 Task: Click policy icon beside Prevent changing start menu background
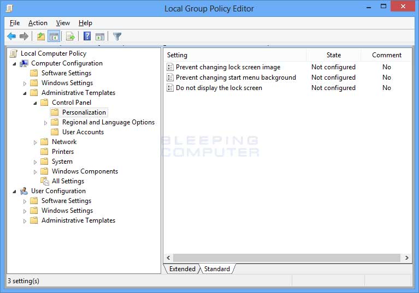[x=170, y=77]
